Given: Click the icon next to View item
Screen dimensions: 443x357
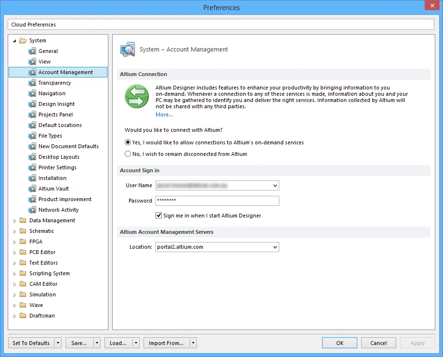Looking at the screenshot, I should (x=32, y=62).
